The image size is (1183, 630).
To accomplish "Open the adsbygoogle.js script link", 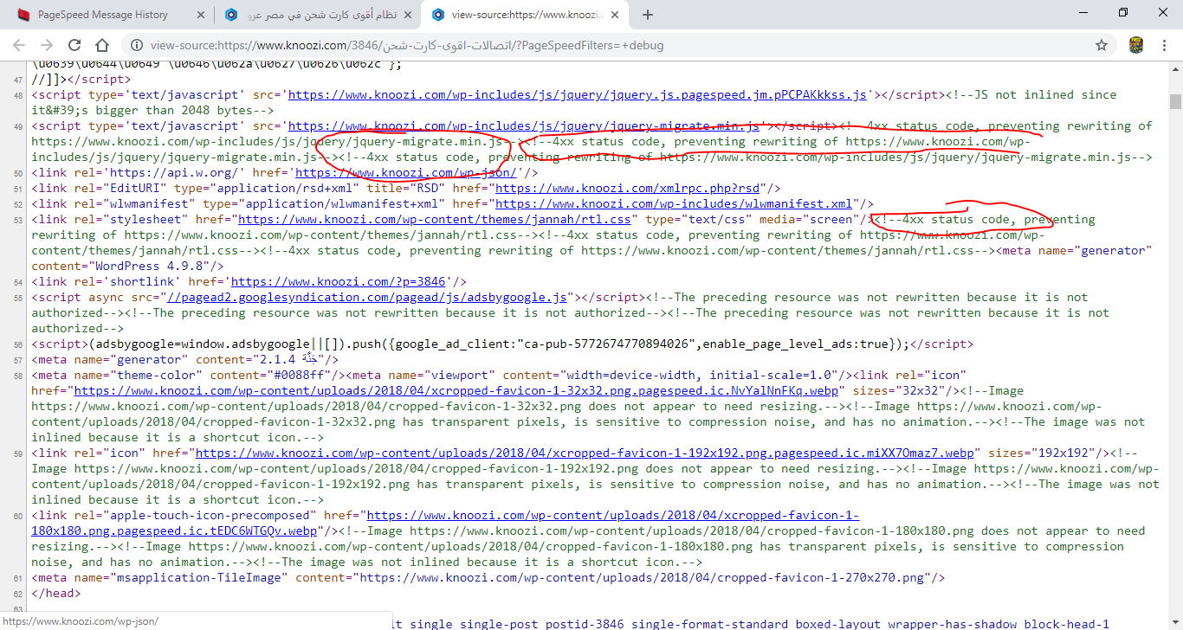I will pyautogui.click(x=368, y=298).
